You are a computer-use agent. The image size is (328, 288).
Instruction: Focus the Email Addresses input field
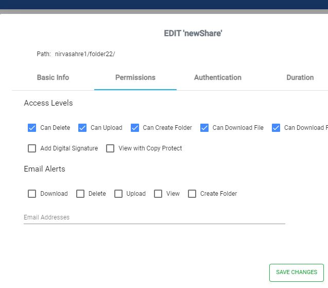154,217
